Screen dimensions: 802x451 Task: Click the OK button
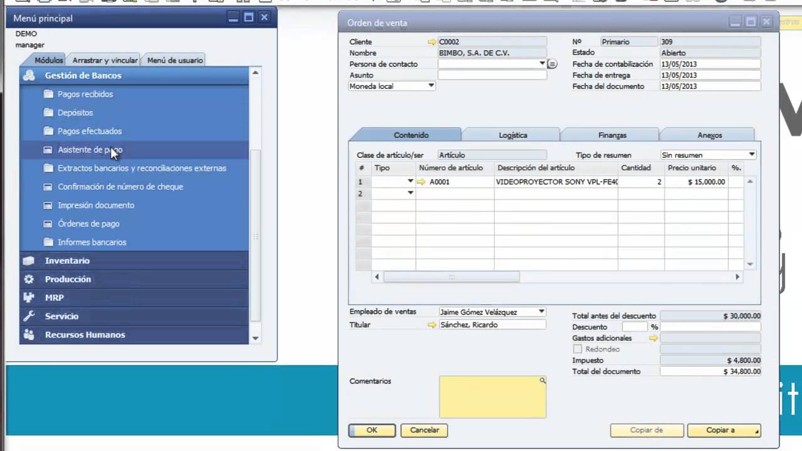(372, 430)
